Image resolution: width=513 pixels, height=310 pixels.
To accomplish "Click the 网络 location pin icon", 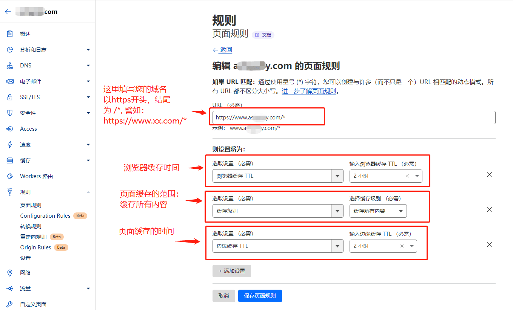I will click(10, 273).
